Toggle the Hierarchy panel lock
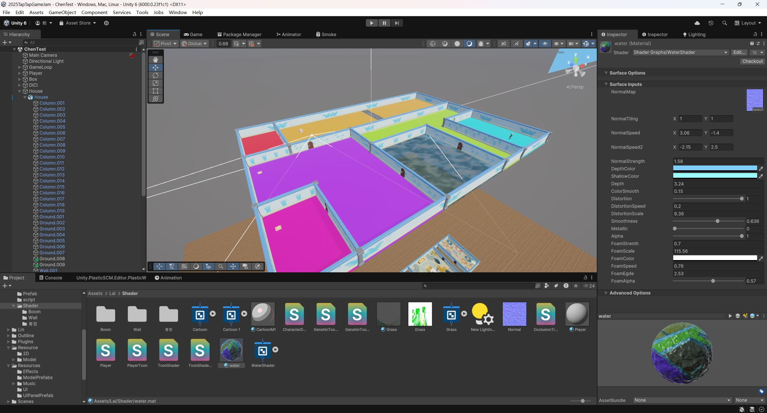Screen dimensions: 767x413 click(134, 34)
